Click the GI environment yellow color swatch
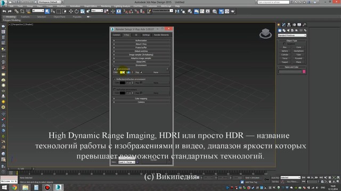 coord(122,72)
